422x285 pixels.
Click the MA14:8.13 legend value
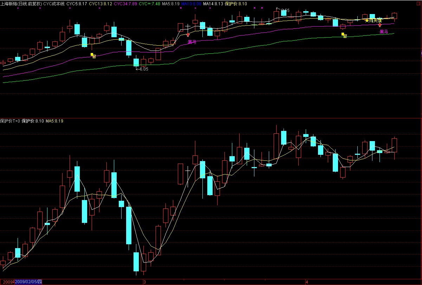pos(213,4)
